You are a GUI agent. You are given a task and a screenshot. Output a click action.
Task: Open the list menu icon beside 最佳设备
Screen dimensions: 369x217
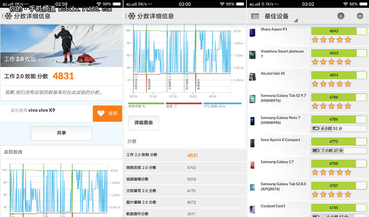coord(255,16)
